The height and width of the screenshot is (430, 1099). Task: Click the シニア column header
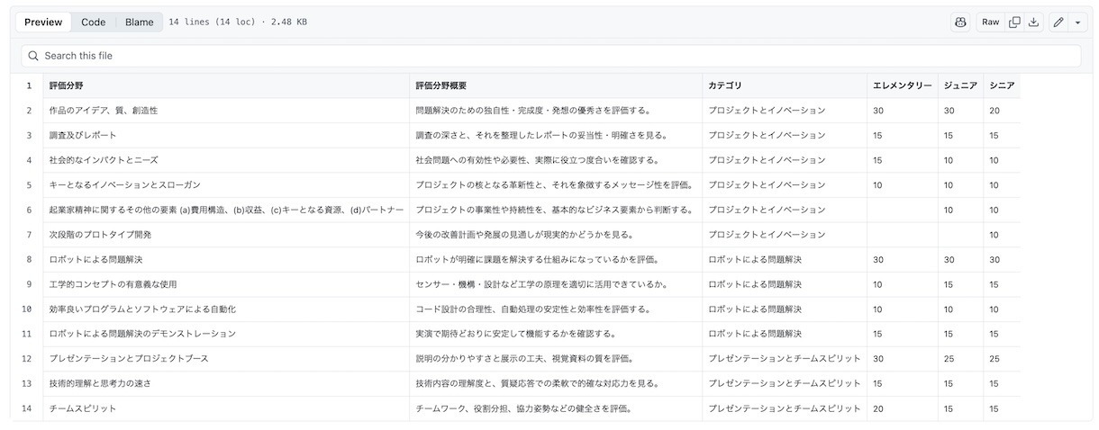click(1002, 85)
